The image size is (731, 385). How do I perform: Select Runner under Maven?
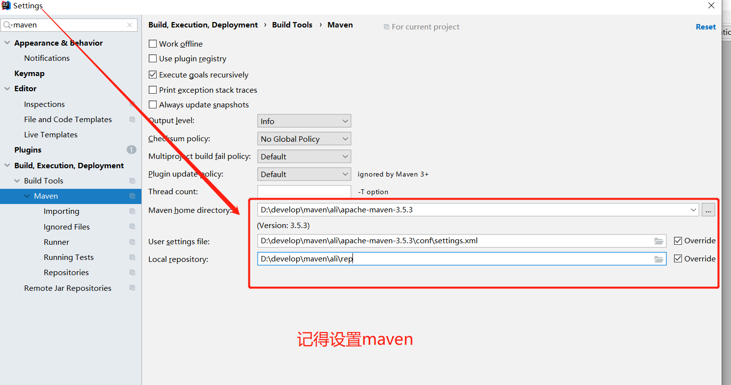click(x=56, y=242)
